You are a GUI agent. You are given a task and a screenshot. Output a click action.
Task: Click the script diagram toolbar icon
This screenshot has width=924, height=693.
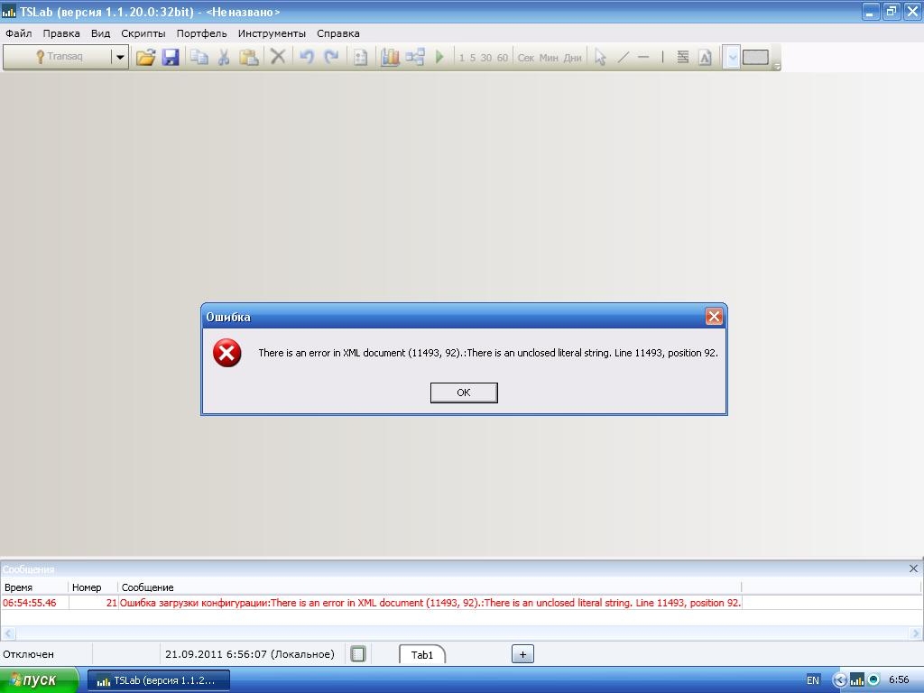[x=415, y=57]
